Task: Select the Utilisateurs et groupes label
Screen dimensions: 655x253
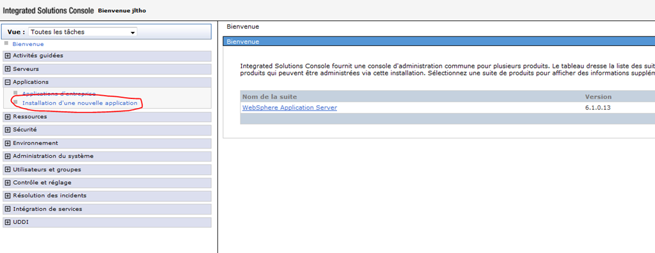Action: click(x=47, y=170)
